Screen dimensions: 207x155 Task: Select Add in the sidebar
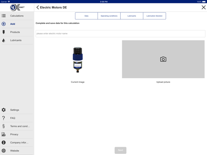tap(17, 24)
